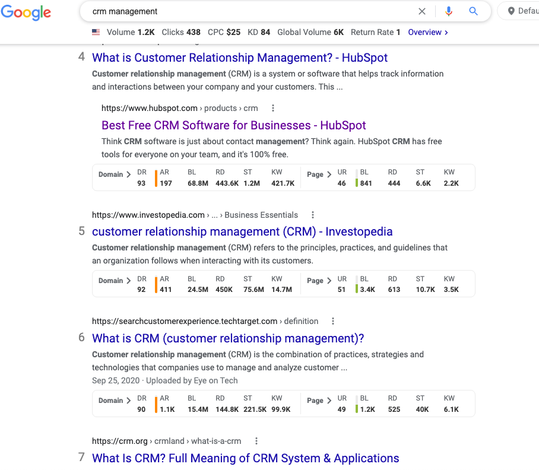
Task: Click the AR 411 value for Investopedia
Action: [166, 290]
